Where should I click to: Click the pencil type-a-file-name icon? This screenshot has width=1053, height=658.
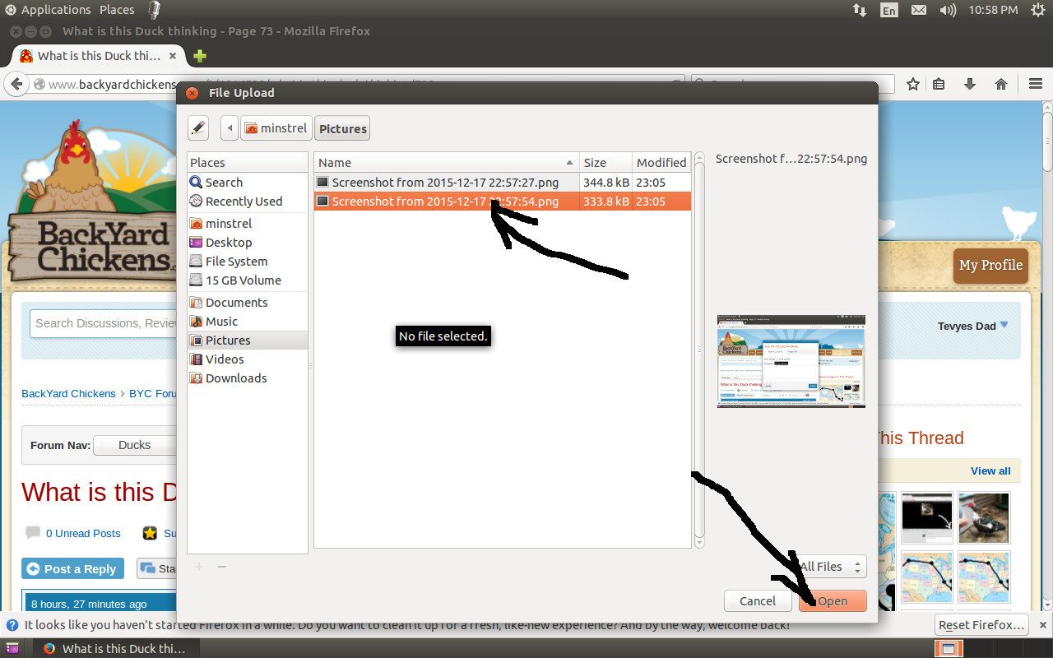click(x=198, y=128)
